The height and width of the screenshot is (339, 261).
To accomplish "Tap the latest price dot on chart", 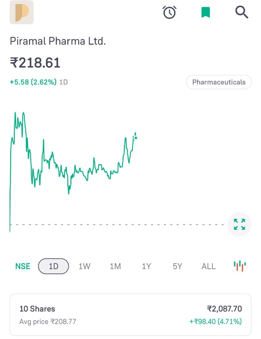I will pyautogui.click(x=135, y=138).
